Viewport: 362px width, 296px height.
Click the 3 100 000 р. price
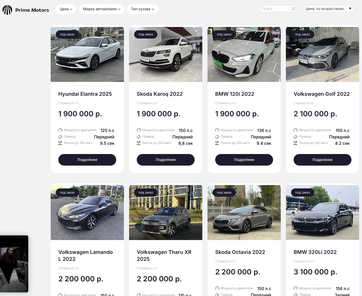point(315,272)
